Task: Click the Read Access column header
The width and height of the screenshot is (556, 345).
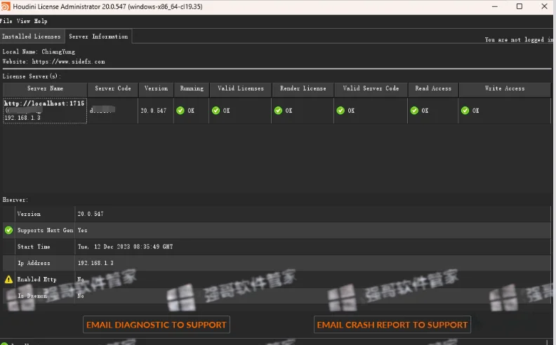Action: point(433,88)
